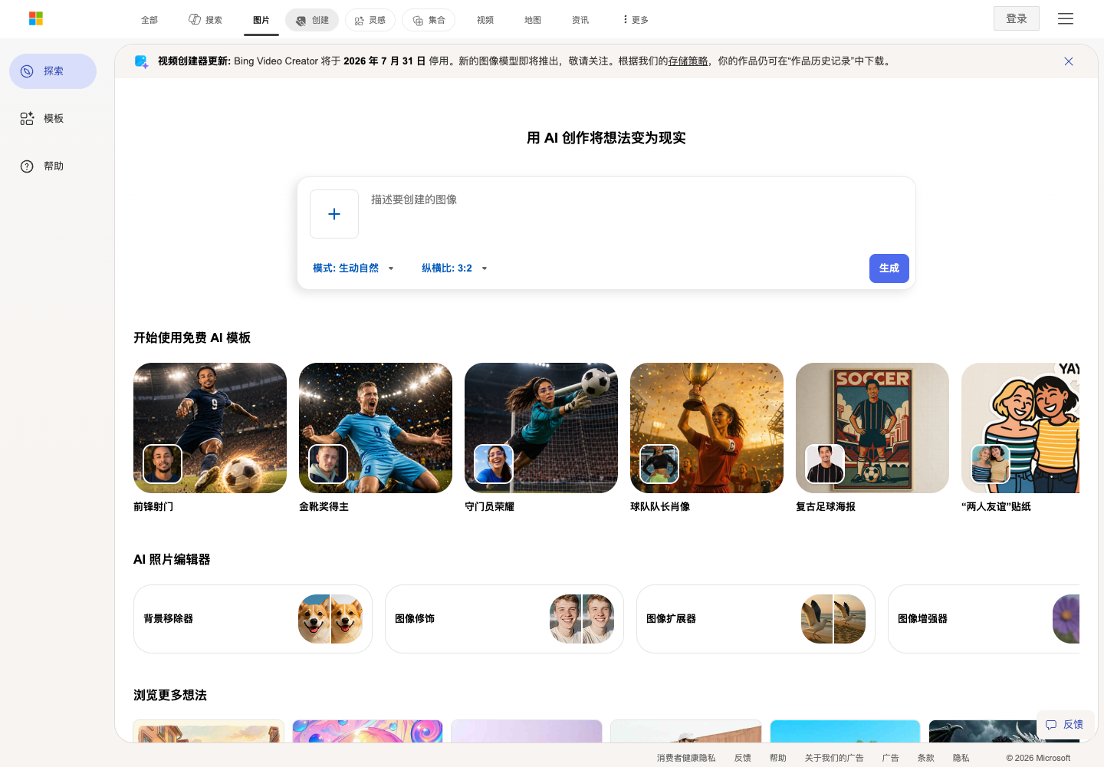Click the 消费者健康隐私 footer link

[686, 758]
